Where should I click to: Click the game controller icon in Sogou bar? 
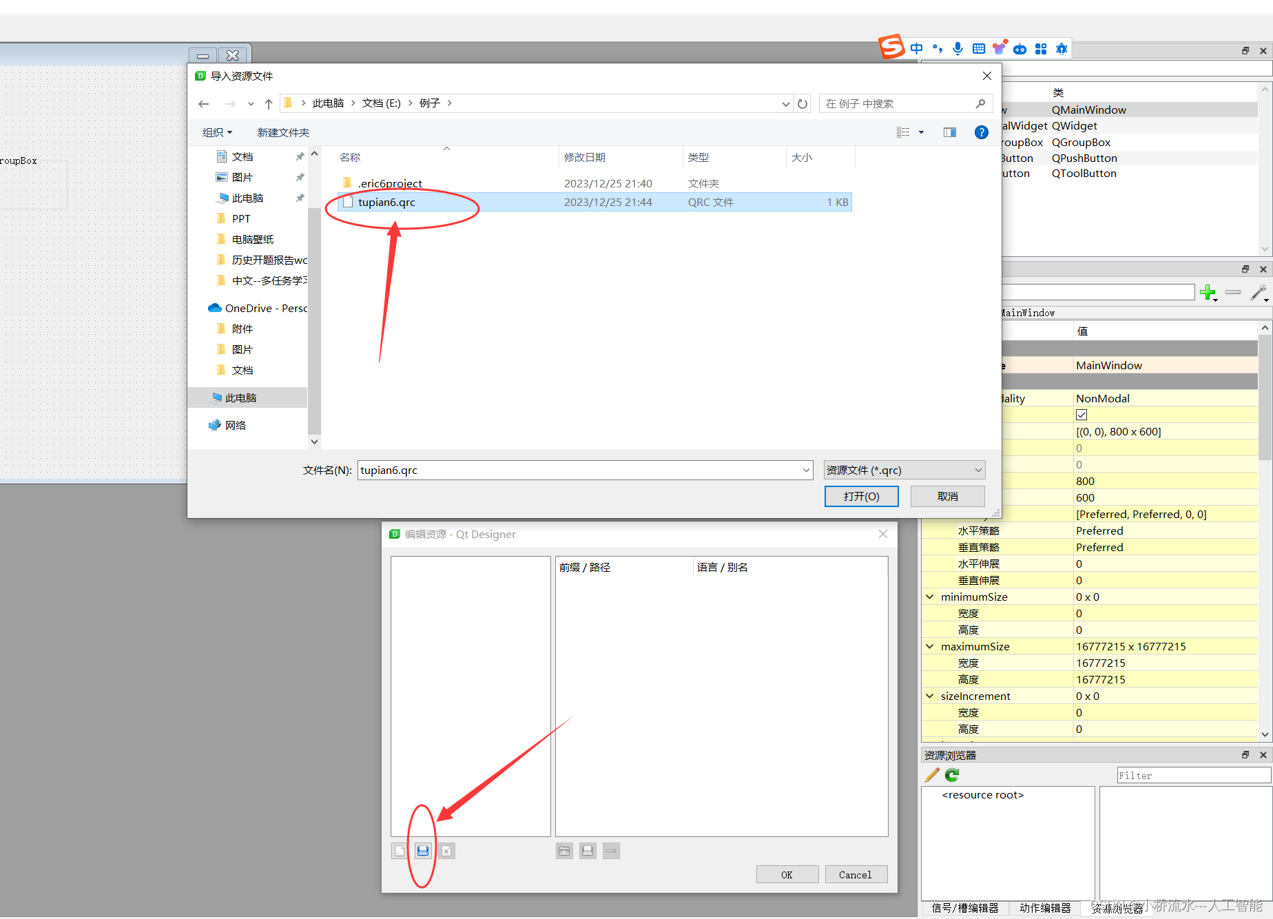[1020, 49]
